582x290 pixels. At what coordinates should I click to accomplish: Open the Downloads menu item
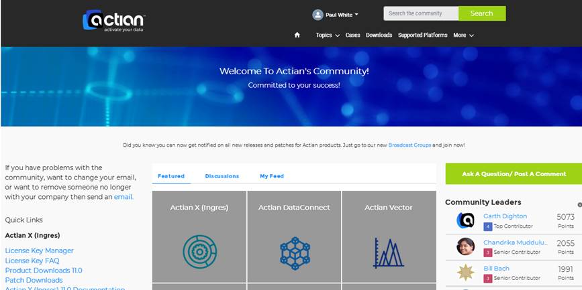pyautogui.click(x=379, y=35)
